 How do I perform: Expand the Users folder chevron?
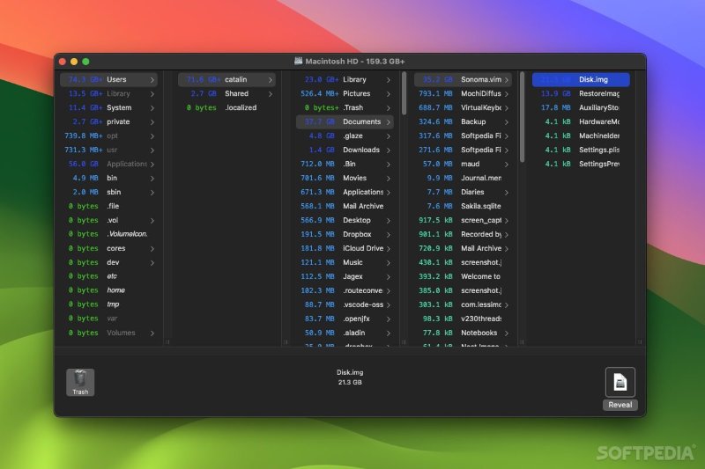(x=152, y=80)
